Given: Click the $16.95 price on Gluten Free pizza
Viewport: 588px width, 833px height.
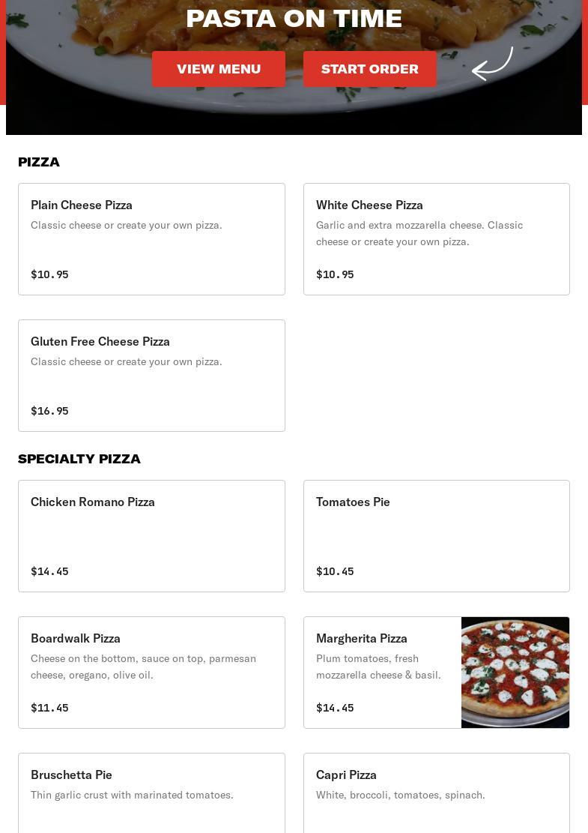Looking at the screenshot, I should click(x=50, y=411).
